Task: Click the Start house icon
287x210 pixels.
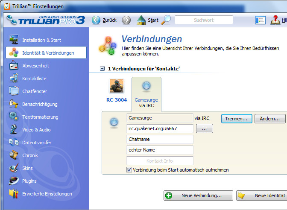Action: 141,20
